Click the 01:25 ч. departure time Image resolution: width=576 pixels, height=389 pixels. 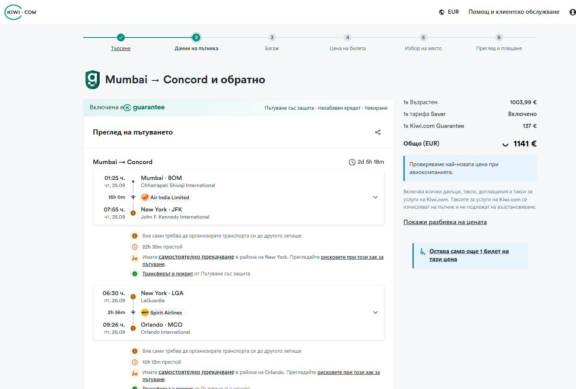click(x=115, y=178)
